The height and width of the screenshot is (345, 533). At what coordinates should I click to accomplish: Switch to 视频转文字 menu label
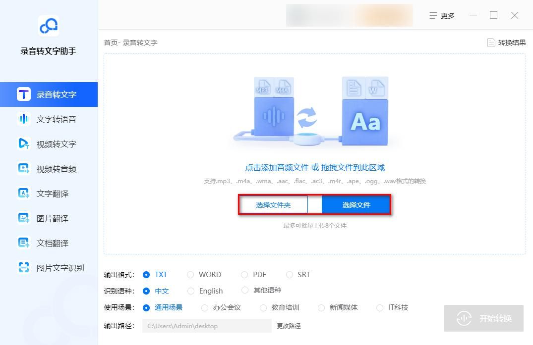point(57,144)
